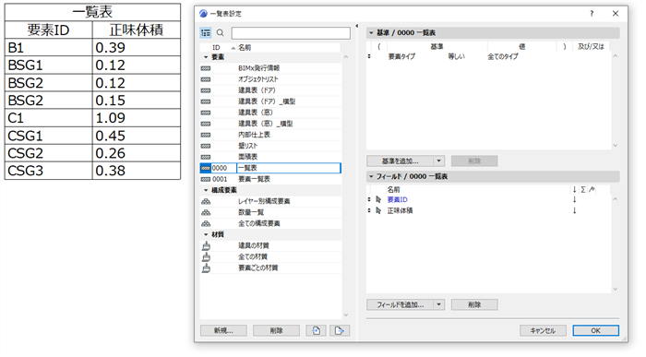Screen dimensions: 646x357
Task: Collapse the 構成要素 group
Action: (206, 190)
